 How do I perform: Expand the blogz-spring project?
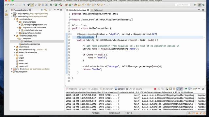coord(12,14)
